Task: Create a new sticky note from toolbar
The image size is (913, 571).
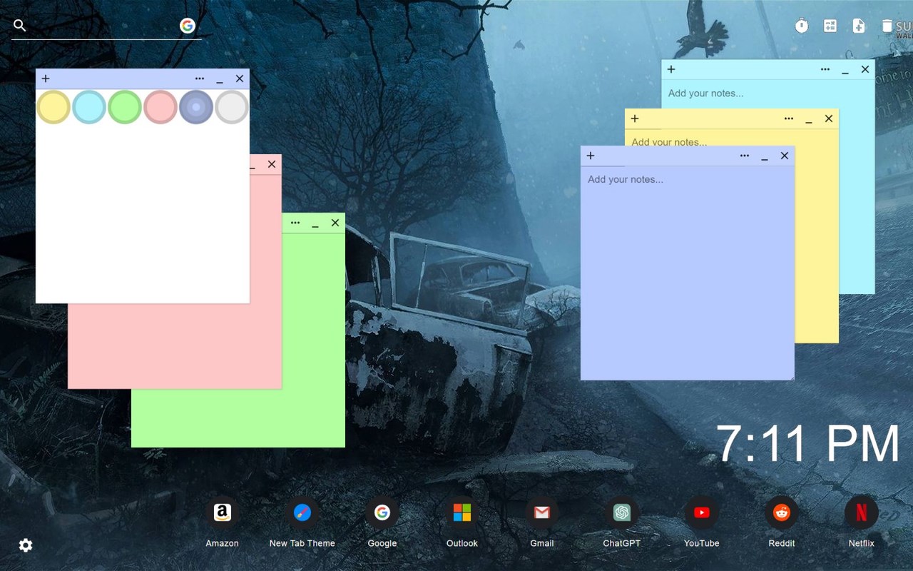Action: (859, 26)
